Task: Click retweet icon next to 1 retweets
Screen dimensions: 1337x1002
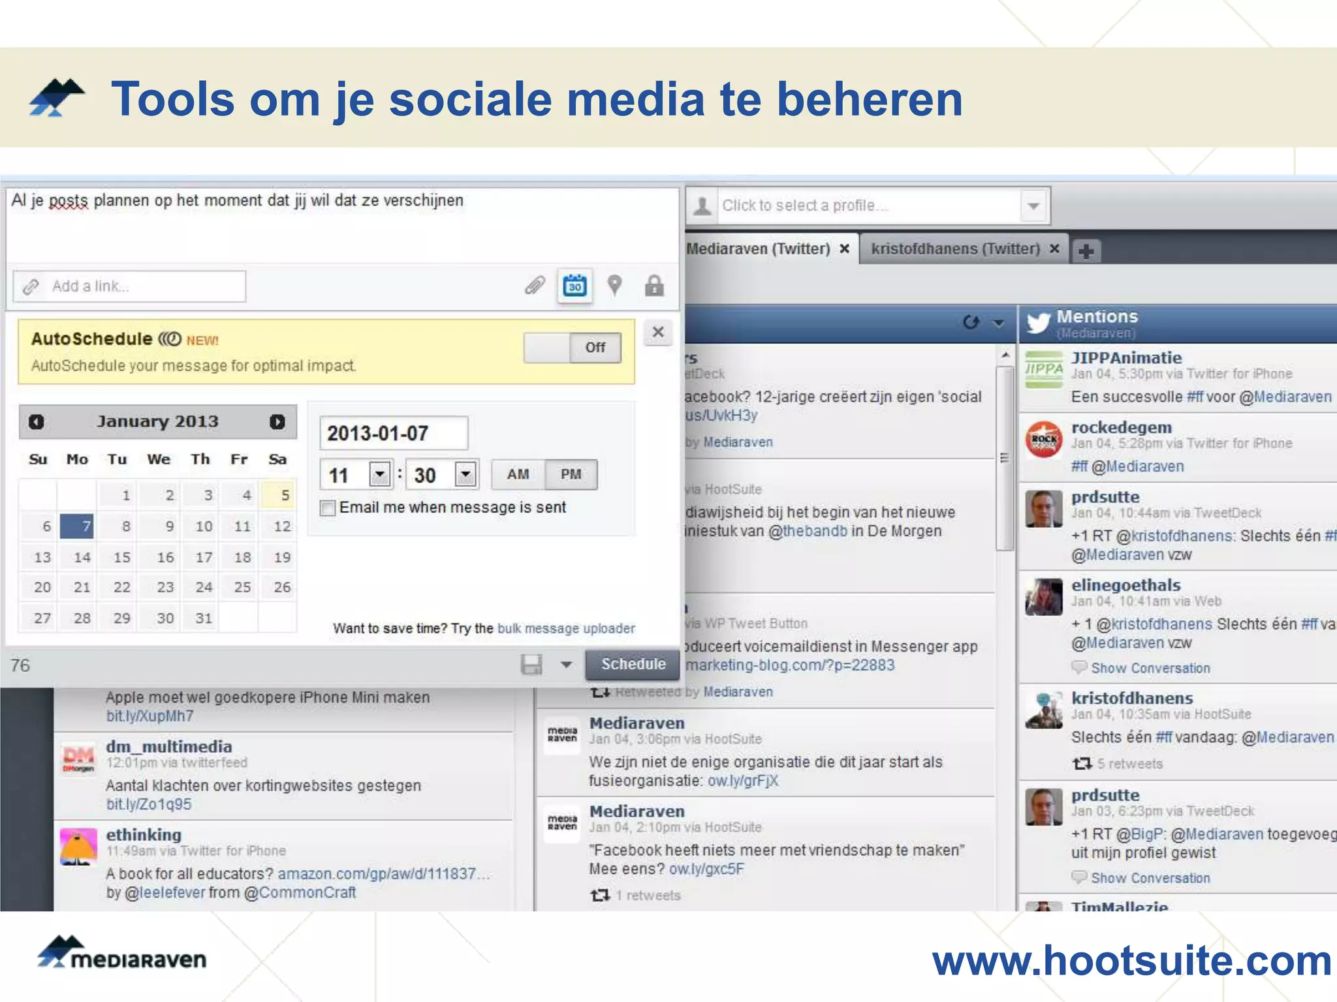Action: 600,895
